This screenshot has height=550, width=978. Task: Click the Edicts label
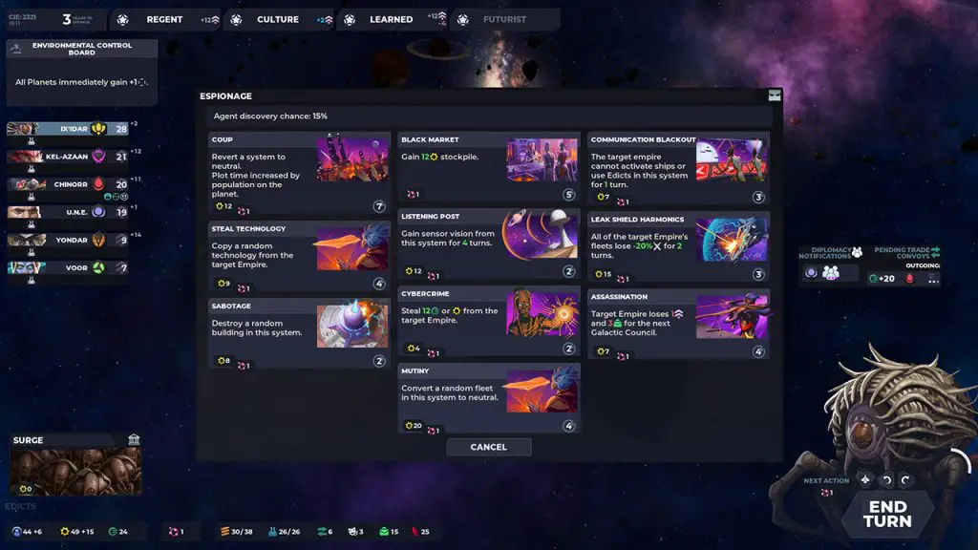tap(21, 506)
